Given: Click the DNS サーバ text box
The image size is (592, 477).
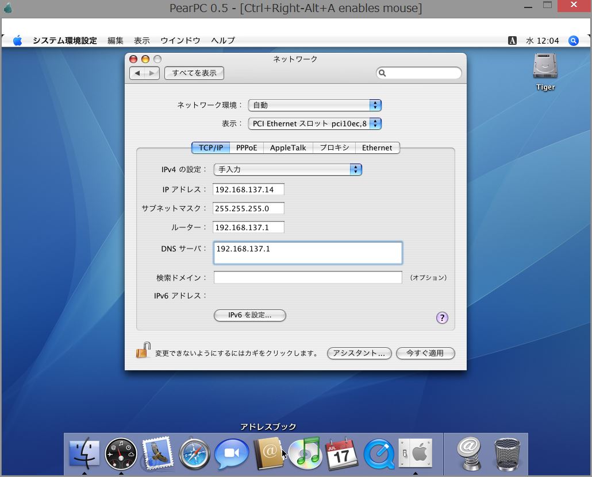Looking at the screenshot, I should pos(307,253).
